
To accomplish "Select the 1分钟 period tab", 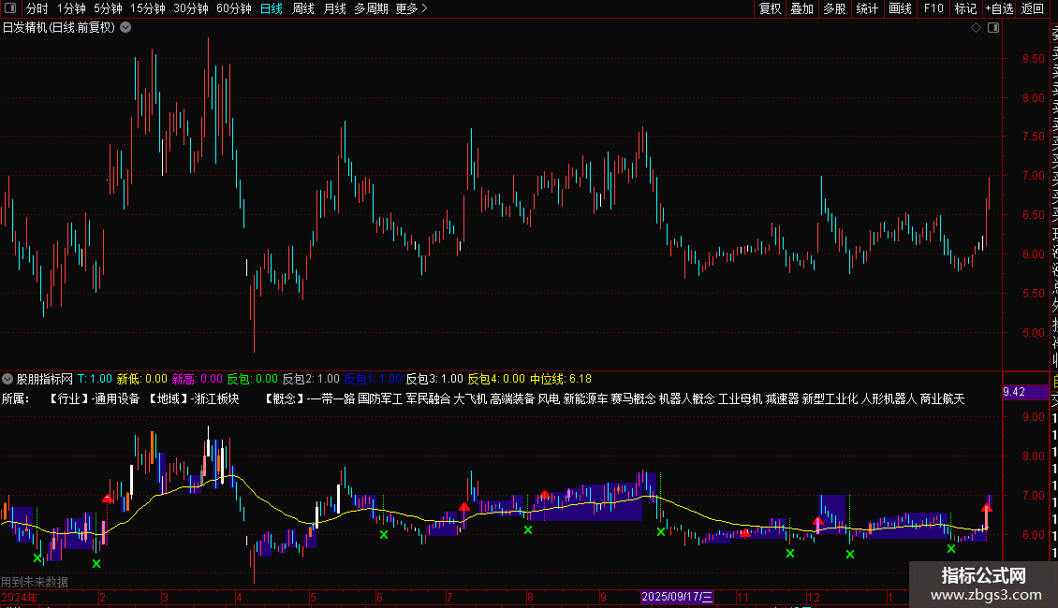I will point(71,8).
